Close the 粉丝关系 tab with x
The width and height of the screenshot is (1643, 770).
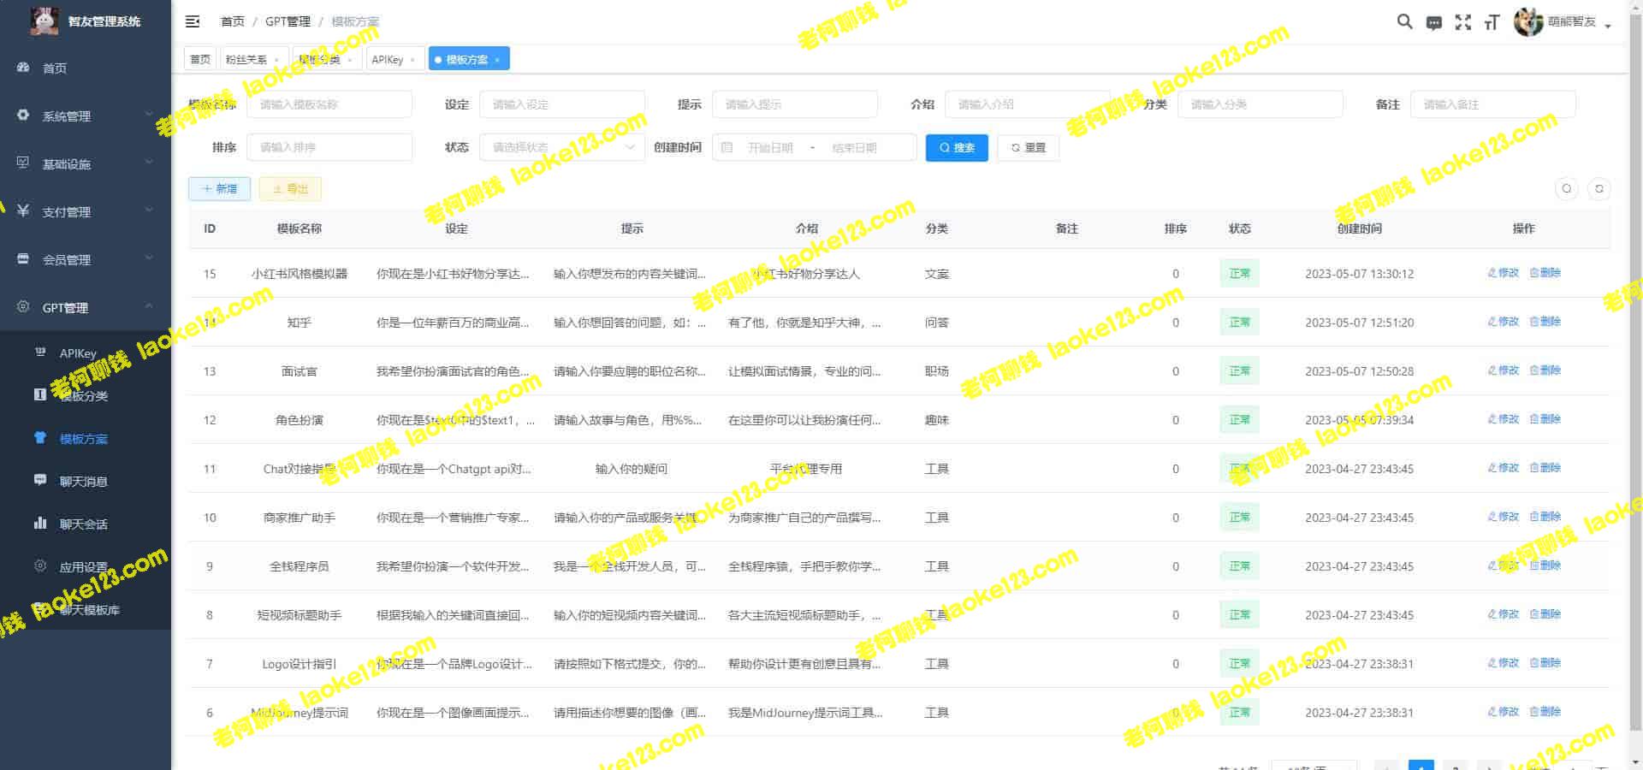click(x=276, y=60)
